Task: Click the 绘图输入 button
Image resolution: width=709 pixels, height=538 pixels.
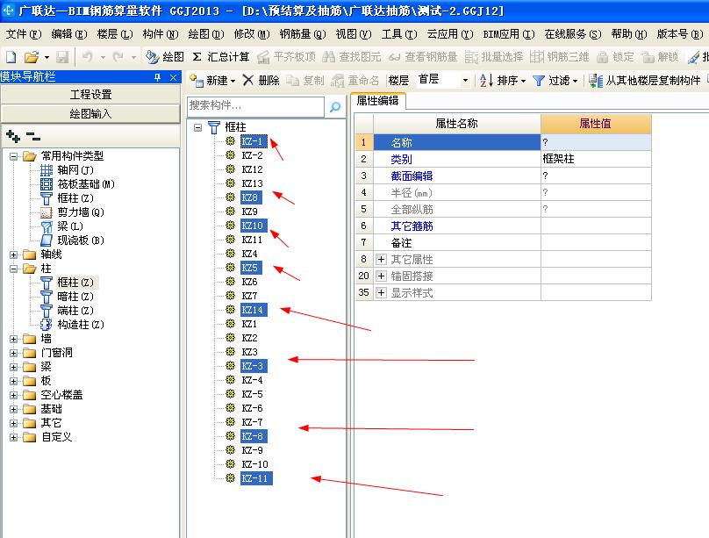Action: click(x=90, y=114)
